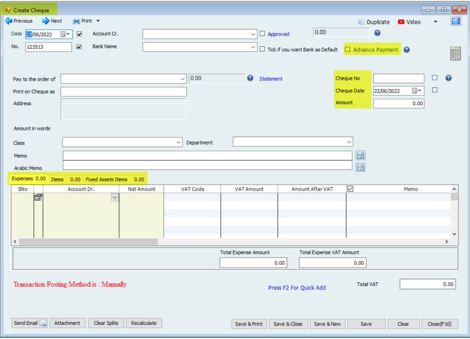470x339 pixels.
Task: Open help icon beside the Approved amount
Action: (x=377, y=33)
